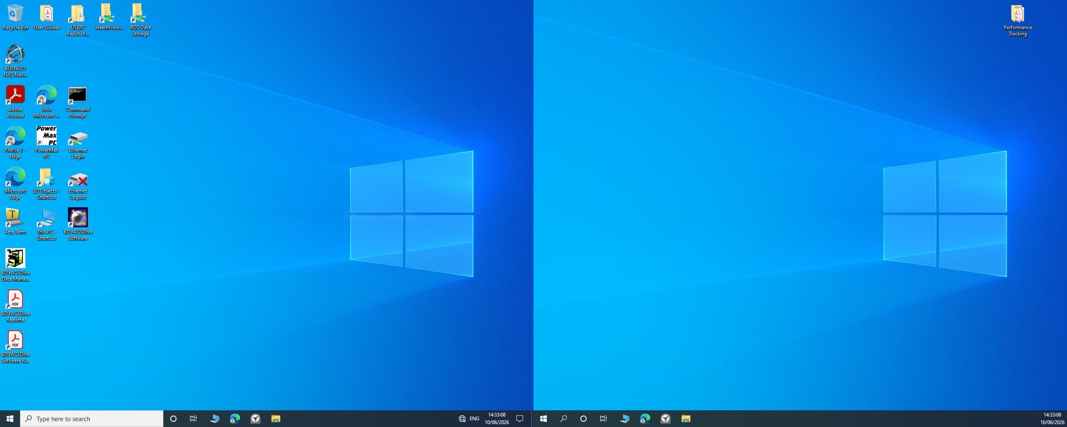Open the left taskbar clock and date
Viewport: 1067px width, 427px height.
(496, 418)
